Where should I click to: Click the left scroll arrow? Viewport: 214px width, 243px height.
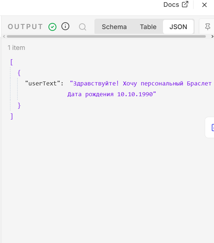click(x=4, y=36)
